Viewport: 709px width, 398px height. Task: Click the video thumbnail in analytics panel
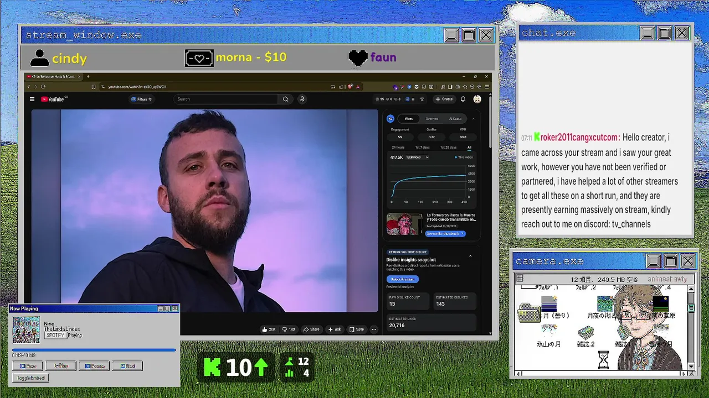coord(404,224)
